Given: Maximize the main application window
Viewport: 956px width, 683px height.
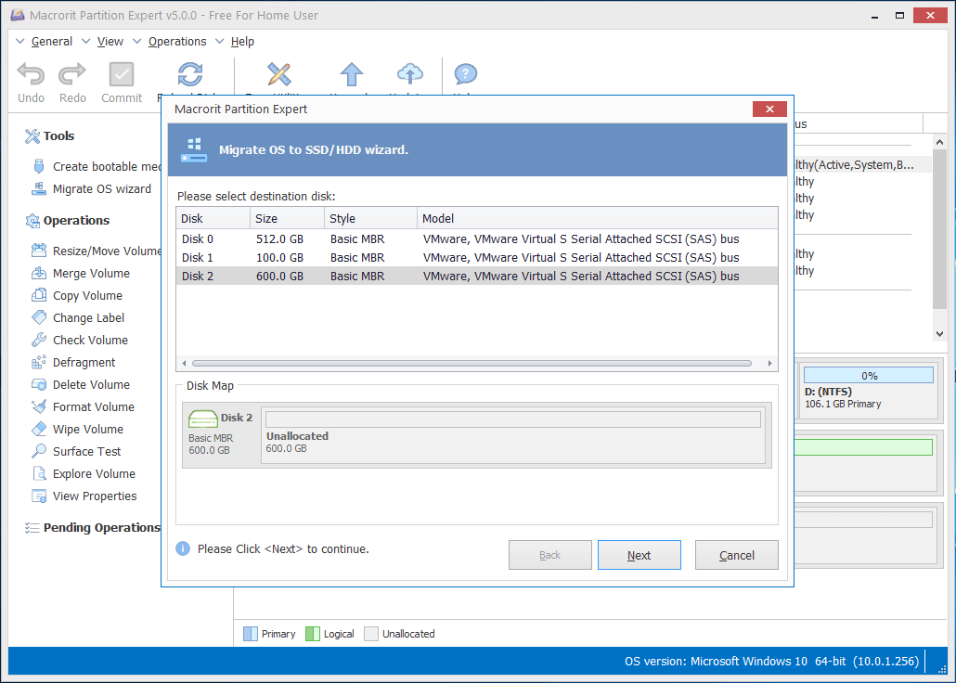Looking at the screenshot, I should [x=899, y=15].
